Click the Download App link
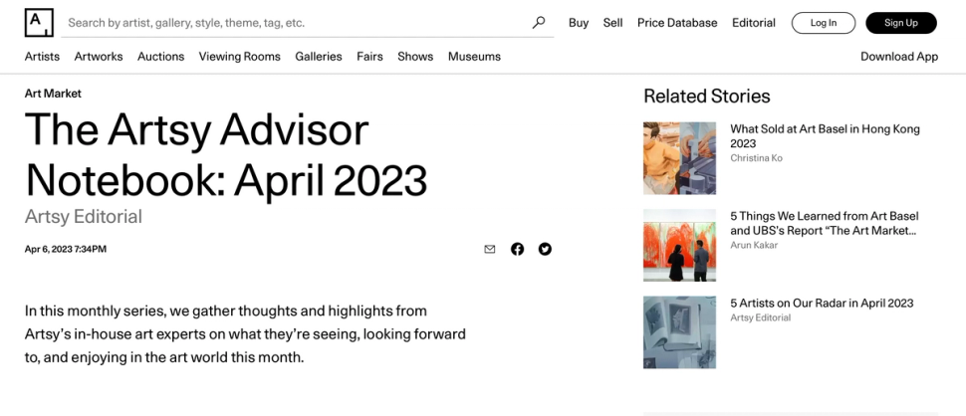 coord(899,57)
